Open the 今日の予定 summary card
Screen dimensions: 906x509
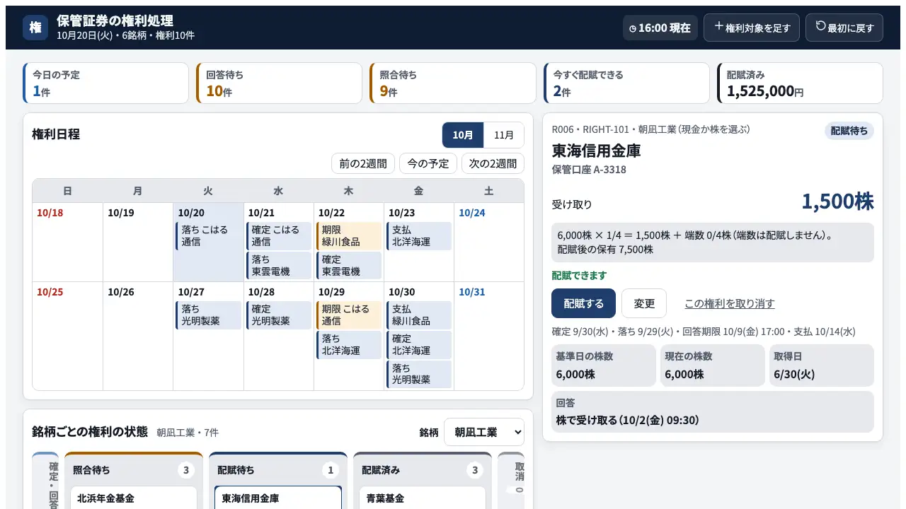pos(106,83)
